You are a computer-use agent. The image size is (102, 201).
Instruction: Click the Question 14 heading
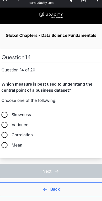coord(16,57)
